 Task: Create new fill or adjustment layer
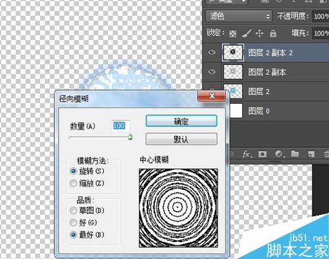(280, 154)
